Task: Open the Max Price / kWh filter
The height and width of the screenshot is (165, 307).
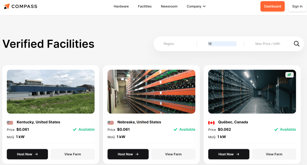Action: click(267, 44)
